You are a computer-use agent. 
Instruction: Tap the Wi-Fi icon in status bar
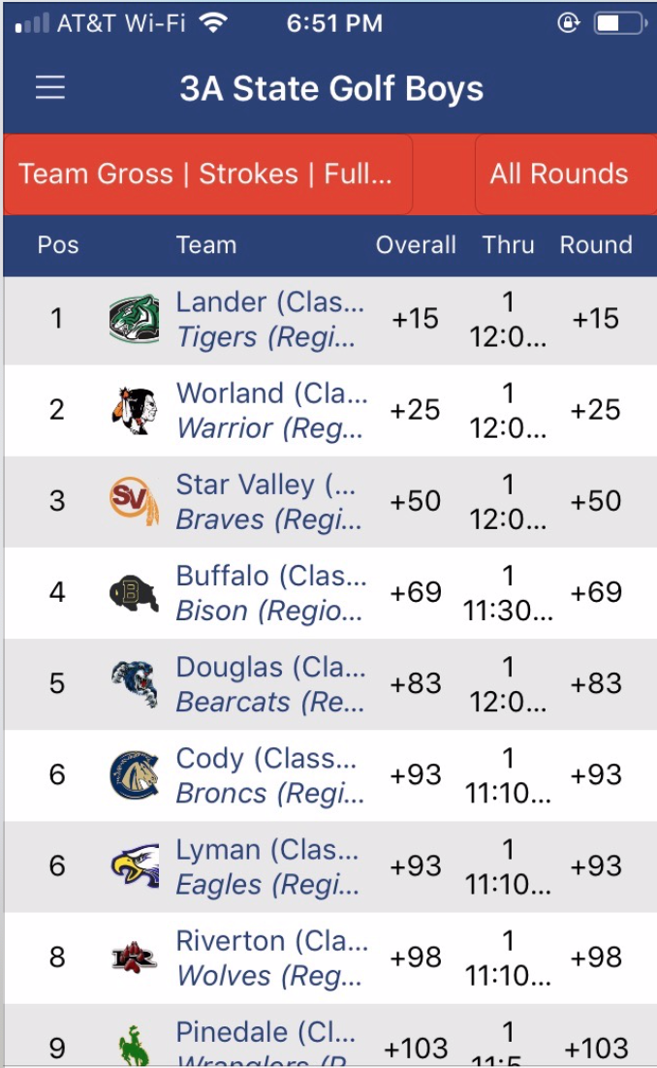(211, 23)
